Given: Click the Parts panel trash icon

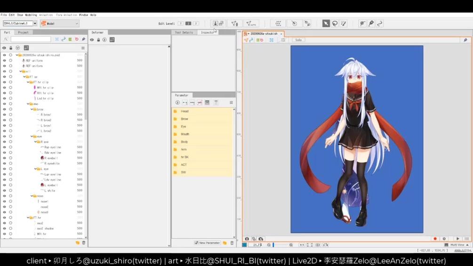Looking at the screenshot, I should pyautogui.click(x=84, y=242).
